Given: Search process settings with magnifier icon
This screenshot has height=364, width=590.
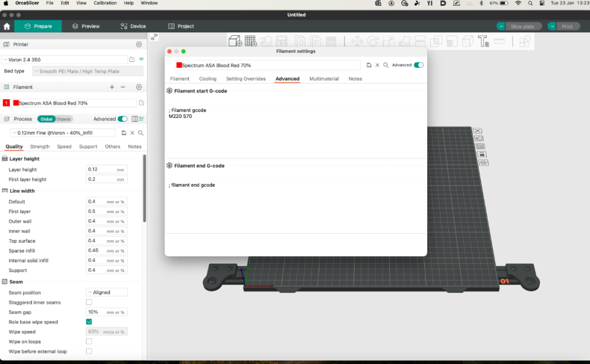Looking at the screenshot, I should tap(141, 133).
